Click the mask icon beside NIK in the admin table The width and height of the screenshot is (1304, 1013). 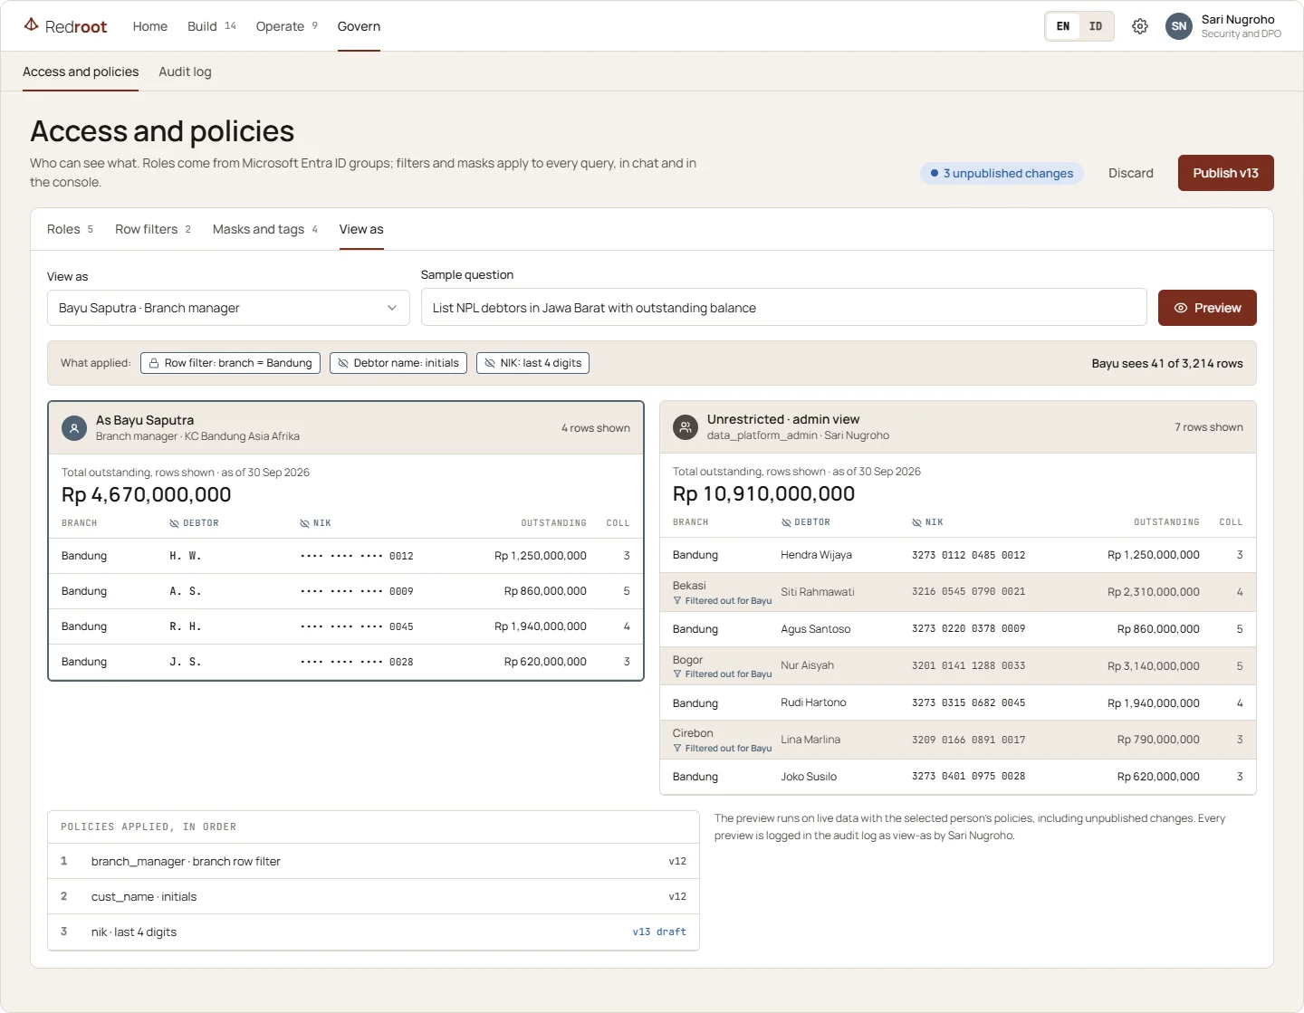coord(916,522)
